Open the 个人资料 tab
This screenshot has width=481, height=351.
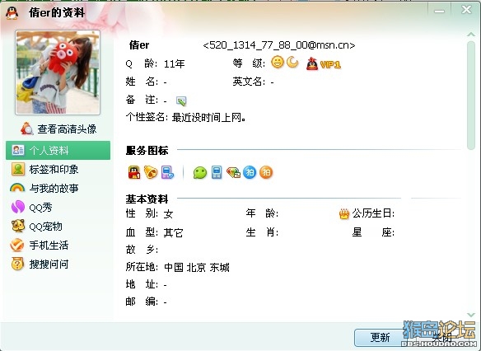pyautogui.click(x=58, y=150)
